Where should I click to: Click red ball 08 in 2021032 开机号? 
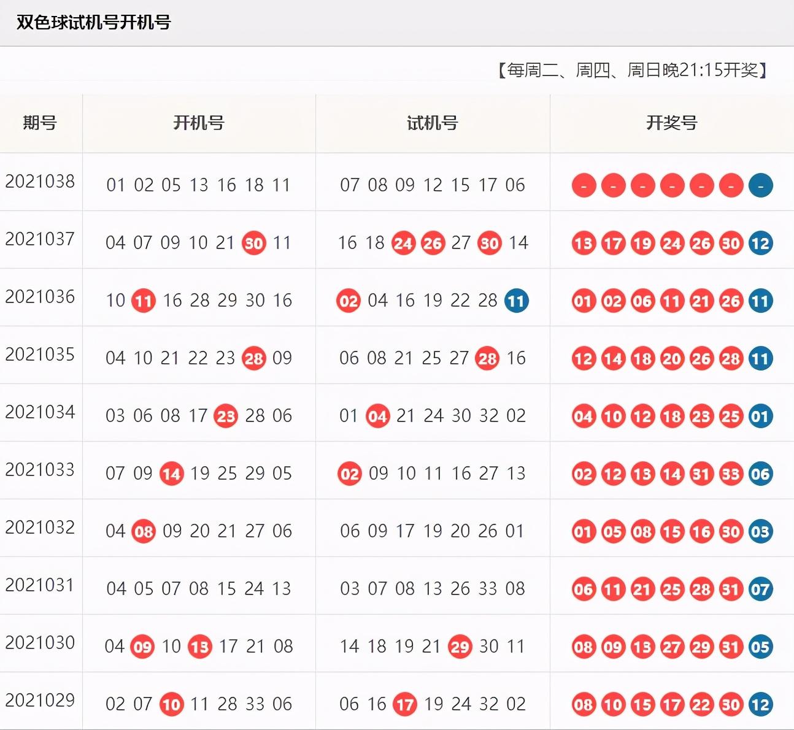click(x=144, y=532)
